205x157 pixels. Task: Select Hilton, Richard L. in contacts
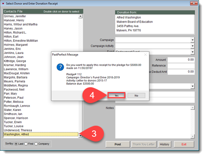coord(15,33)
